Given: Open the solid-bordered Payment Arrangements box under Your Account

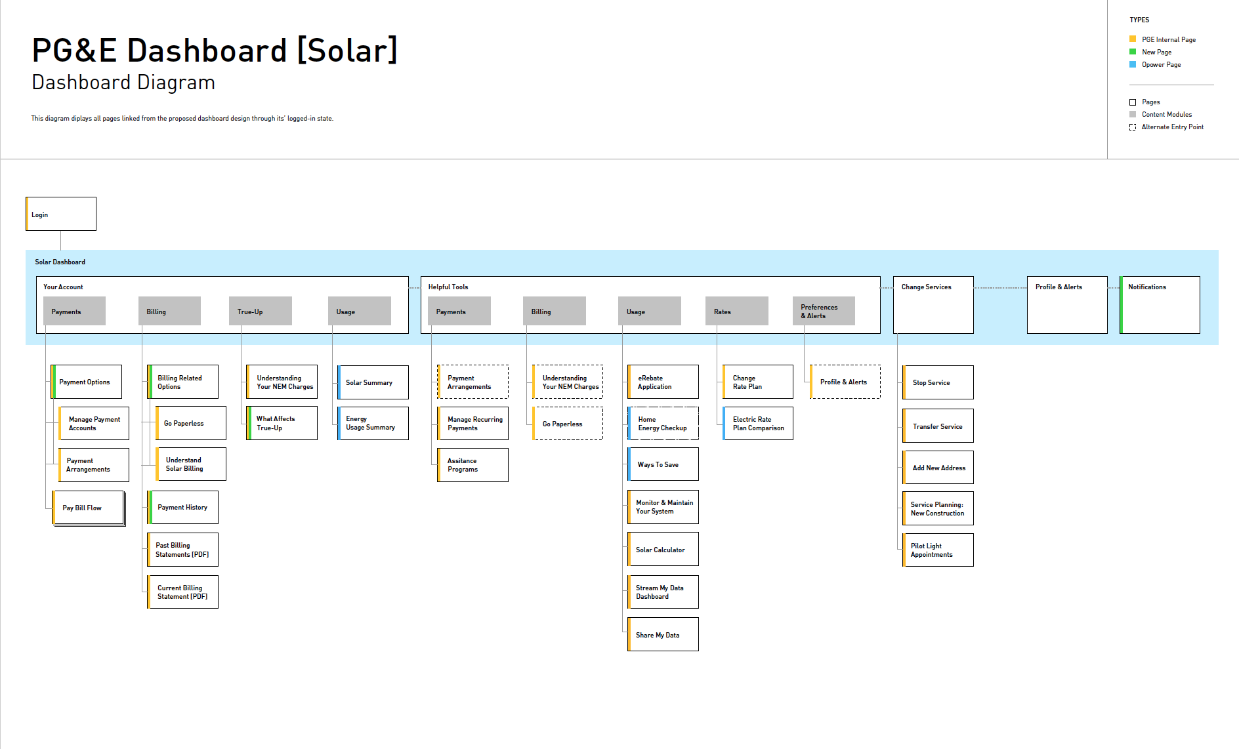Looking at the screenshot, I should point(94,465).
